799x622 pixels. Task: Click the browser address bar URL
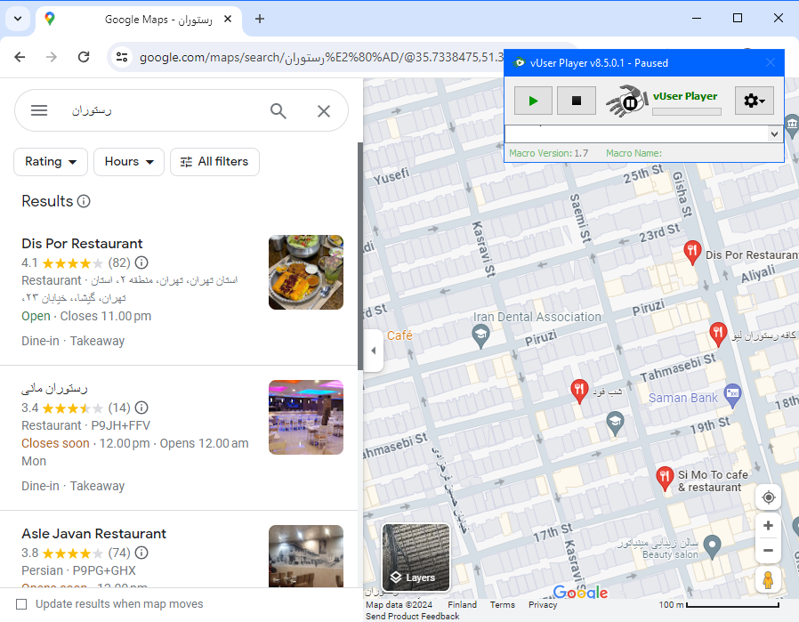[x=321, y=57]
